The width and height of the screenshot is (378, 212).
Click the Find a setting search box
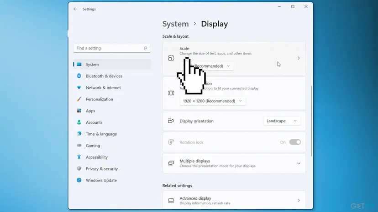[x=112, y=48]
